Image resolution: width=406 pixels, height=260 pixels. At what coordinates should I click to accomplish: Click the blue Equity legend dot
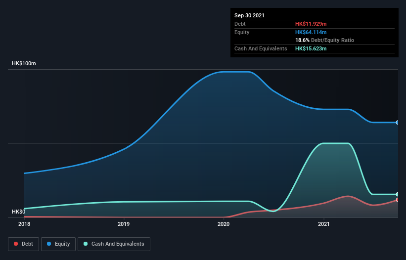click(x=49, y=244)
